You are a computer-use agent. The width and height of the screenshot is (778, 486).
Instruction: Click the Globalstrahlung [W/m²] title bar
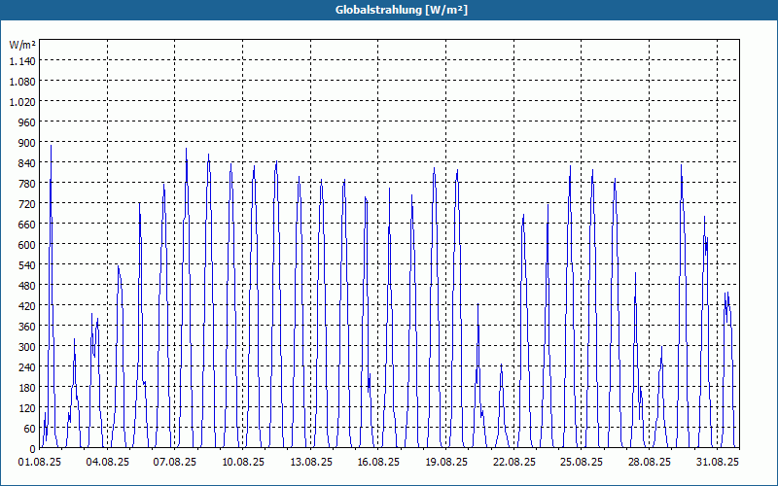389,10
